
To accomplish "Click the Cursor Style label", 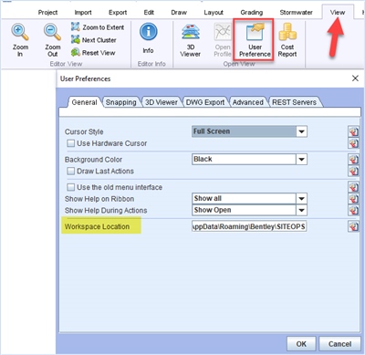I will [84, 131].
